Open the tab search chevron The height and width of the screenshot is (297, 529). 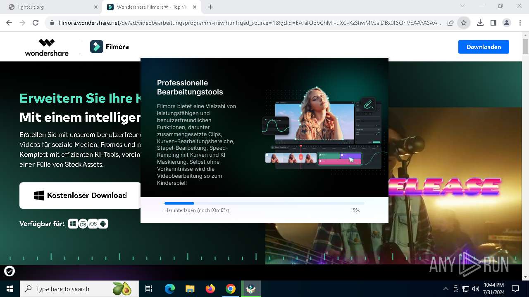coord(462,6)
